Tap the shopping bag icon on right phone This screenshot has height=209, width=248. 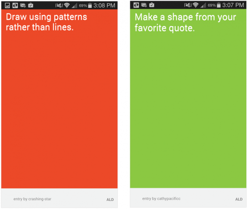pos(152,5)
